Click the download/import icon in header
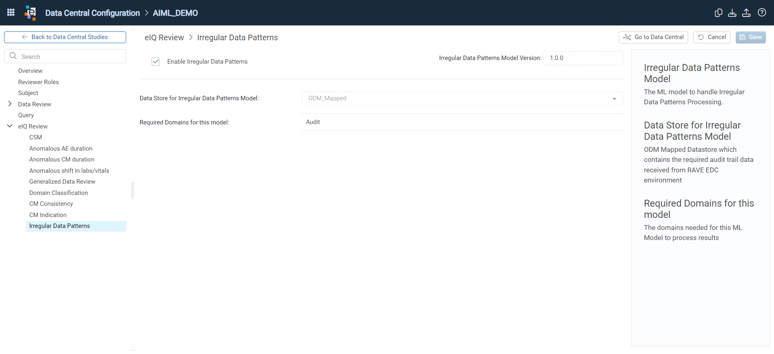This screenshot has width=774, height=354. point(732,12)
